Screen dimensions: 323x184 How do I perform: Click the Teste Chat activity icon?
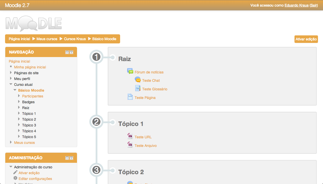click(x=138, y=80)
